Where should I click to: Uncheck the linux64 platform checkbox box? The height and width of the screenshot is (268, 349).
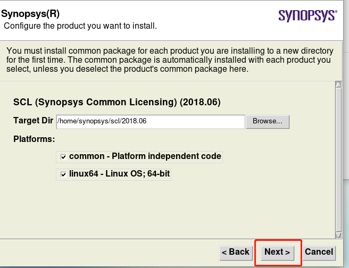[x=63, y=174]
